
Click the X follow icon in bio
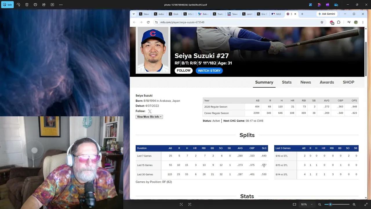(x=150, y=111)
